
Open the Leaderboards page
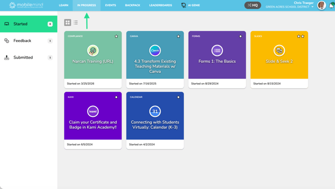point(160,5)
